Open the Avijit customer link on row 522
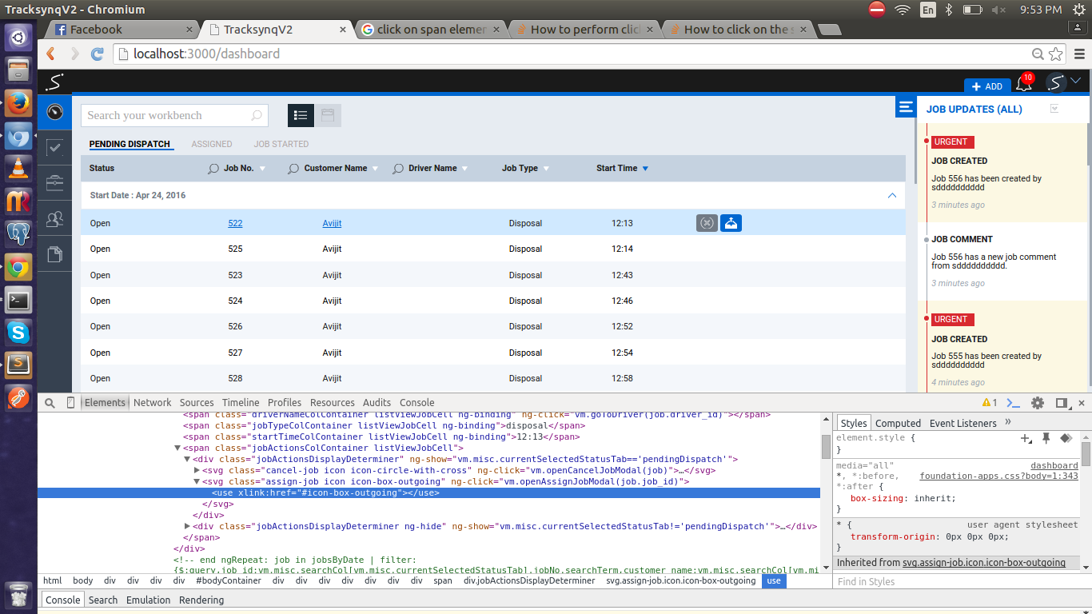The width and height of the screenshot is (1092, 614). coord(332,223)
